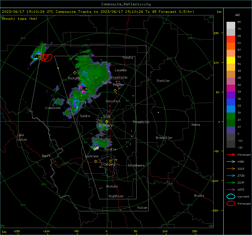Click the orange 111V track arrow

pos(231,168)
